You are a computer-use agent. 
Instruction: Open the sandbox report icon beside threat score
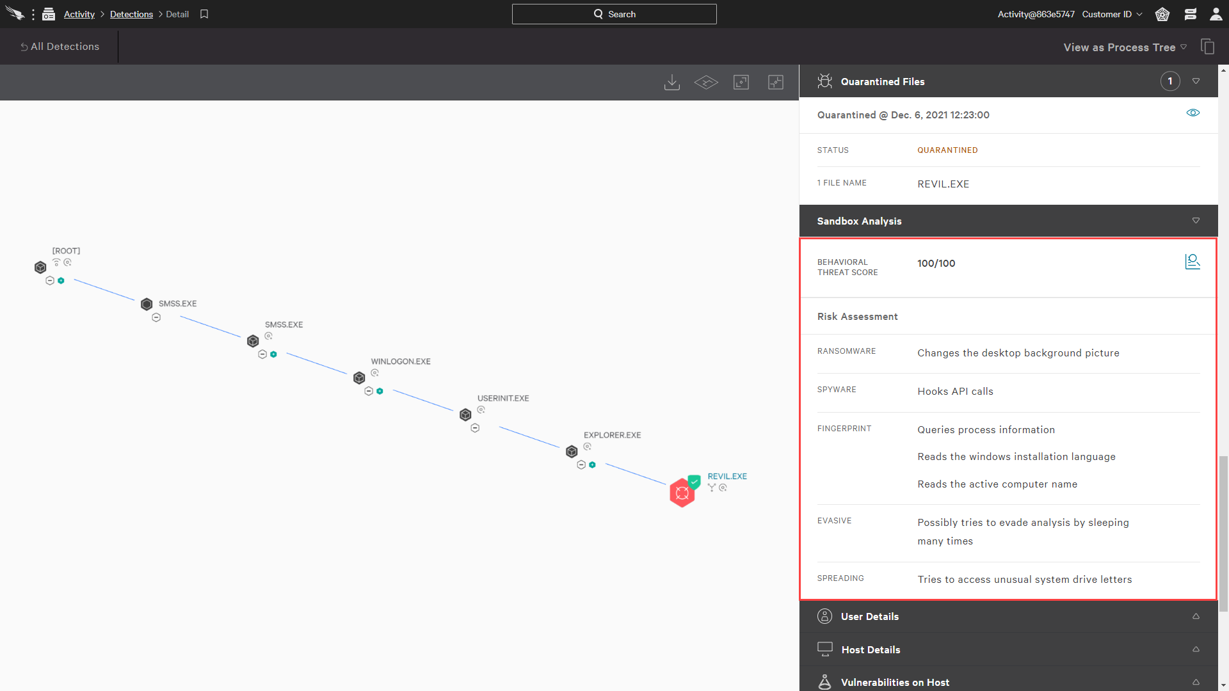1193,262
